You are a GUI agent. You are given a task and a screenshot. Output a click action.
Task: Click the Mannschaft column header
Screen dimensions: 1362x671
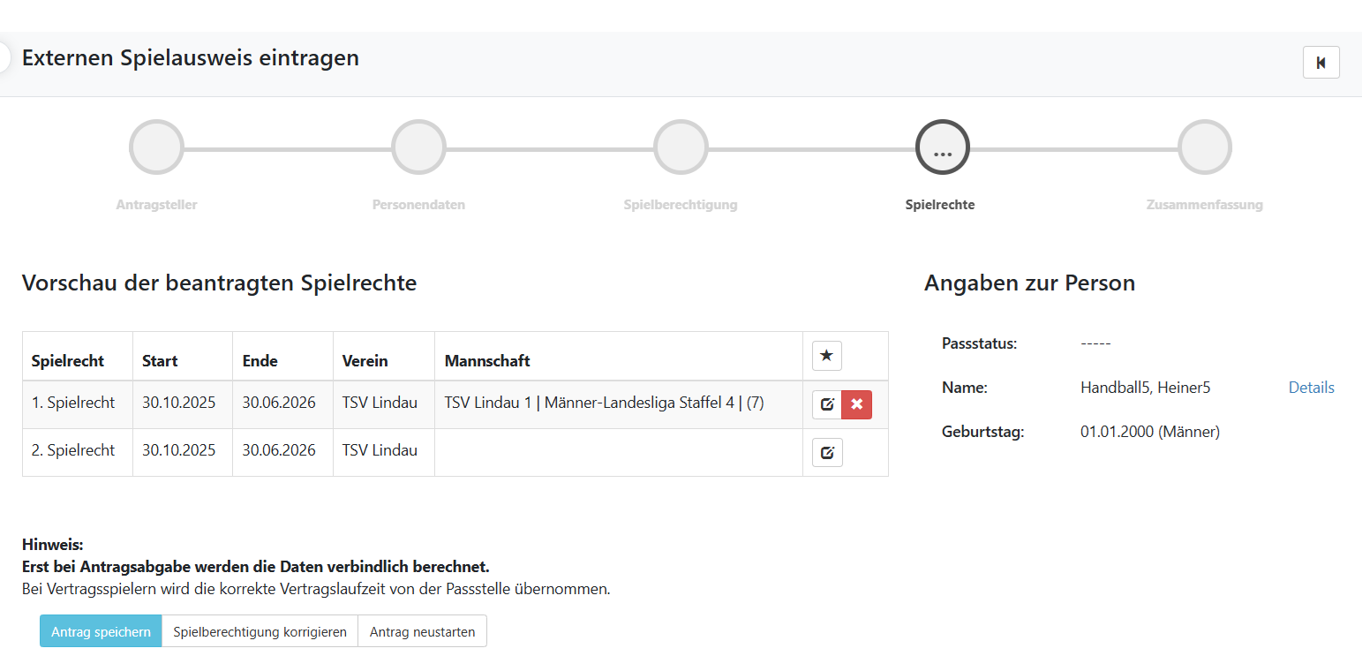[487, 361]
